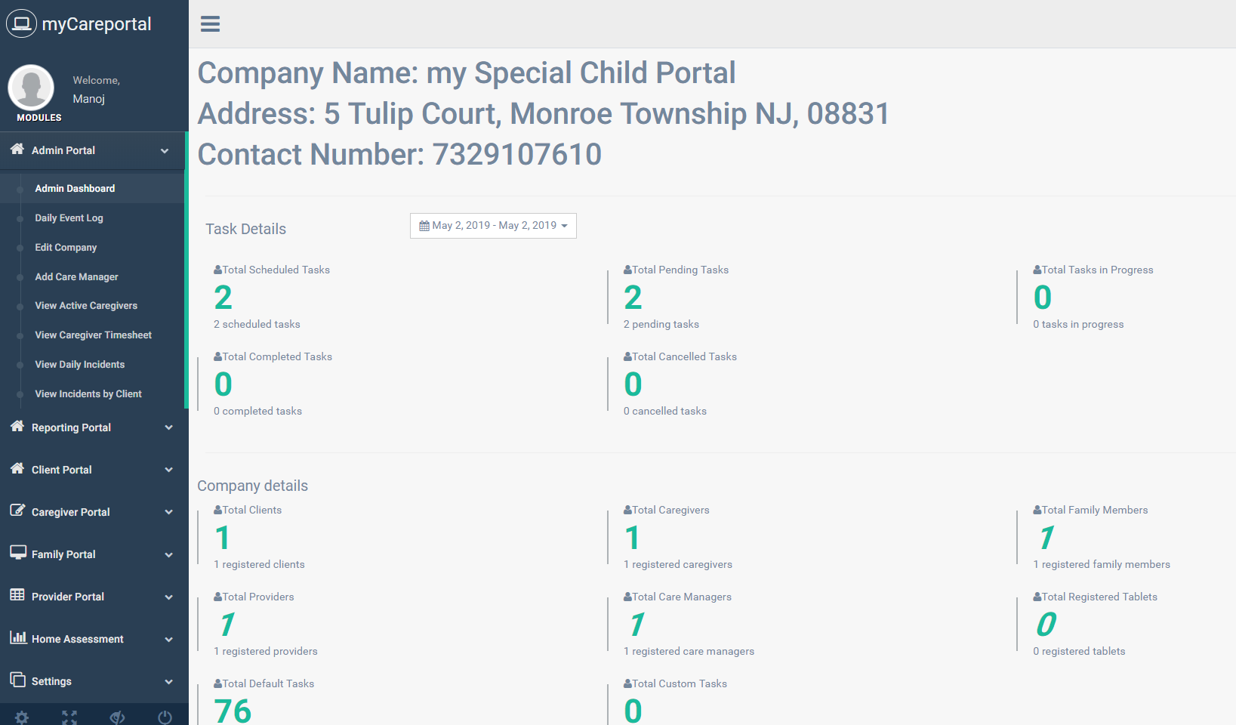Click the myCareportal laptop logo icon
The height and width of the screenshot is (725, 1236).
21,23
